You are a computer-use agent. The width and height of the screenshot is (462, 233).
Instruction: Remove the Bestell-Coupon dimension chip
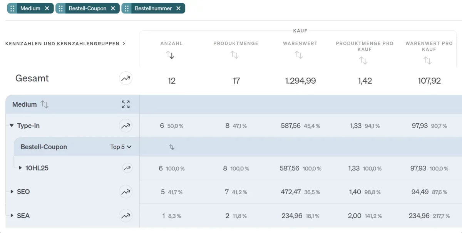[113, 8]
